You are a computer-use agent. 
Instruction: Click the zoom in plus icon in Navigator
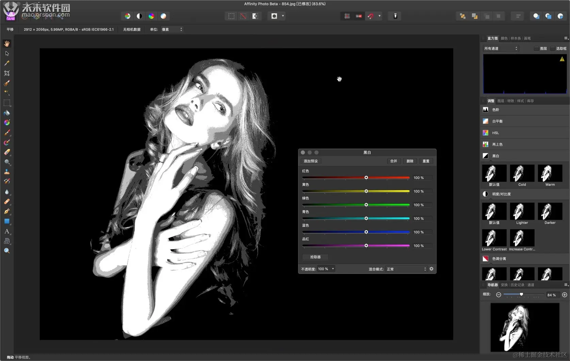(565, 295)
